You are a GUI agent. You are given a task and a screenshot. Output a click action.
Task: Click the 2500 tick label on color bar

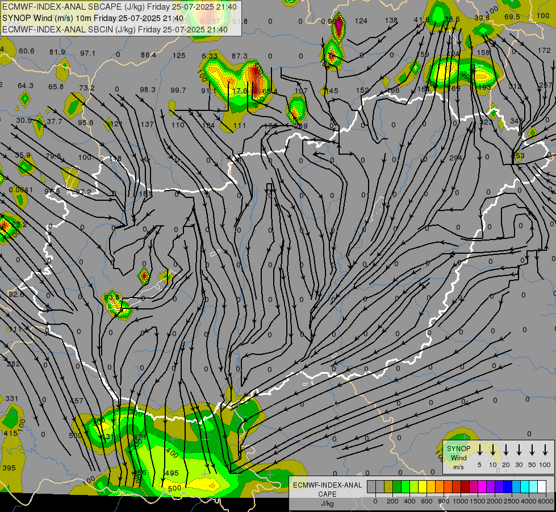511,501
